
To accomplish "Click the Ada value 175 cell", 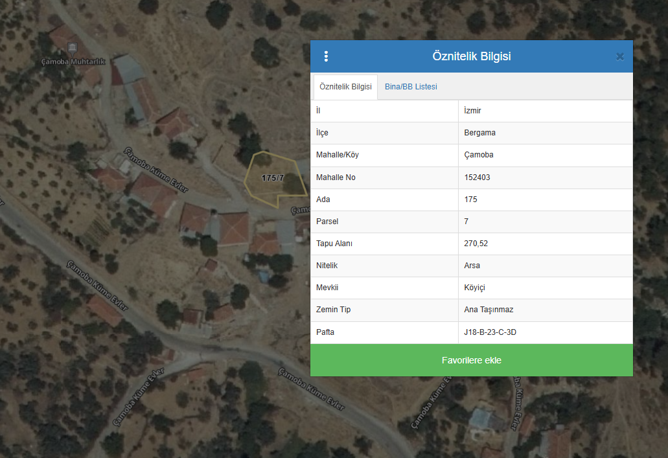I will (x=471, y=200).
